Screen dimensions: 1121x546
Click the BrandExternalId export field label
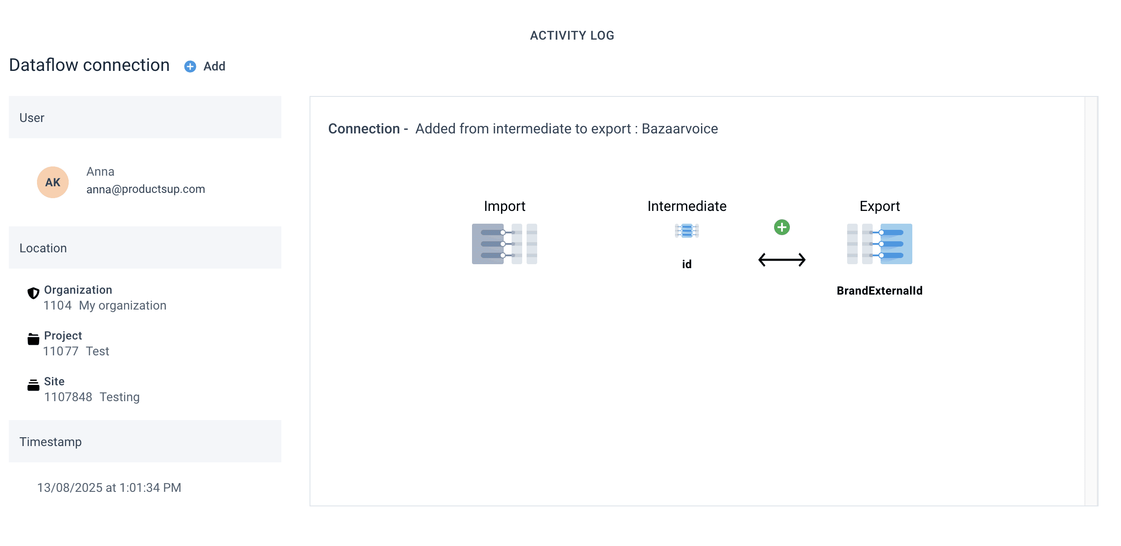pyautogui.click(x=879, y=291)
